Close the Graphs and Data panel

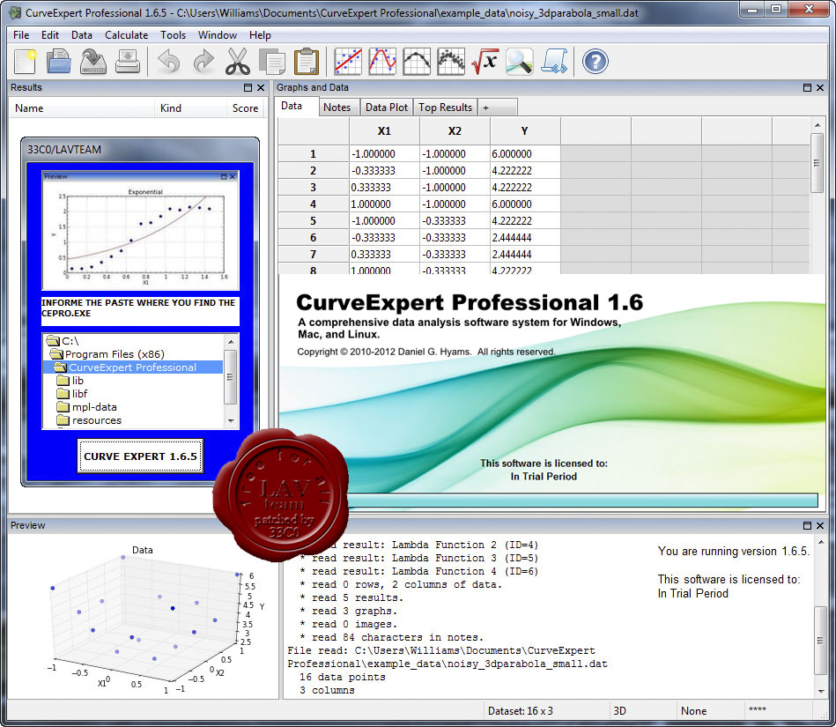point(820,87)
